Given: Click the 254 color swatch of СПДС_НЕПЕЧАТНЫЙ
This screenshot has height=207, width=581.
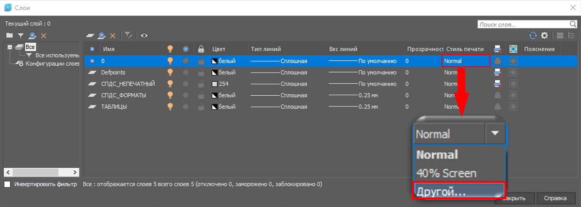Looking at the screenshot, I should pyautogui.click(x=216, y=84).
